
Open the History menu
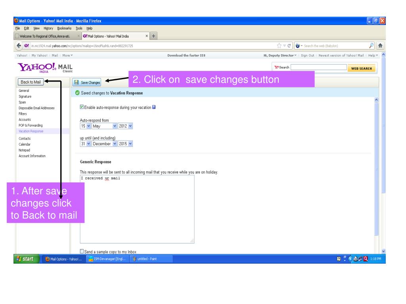tap(48, 28)
